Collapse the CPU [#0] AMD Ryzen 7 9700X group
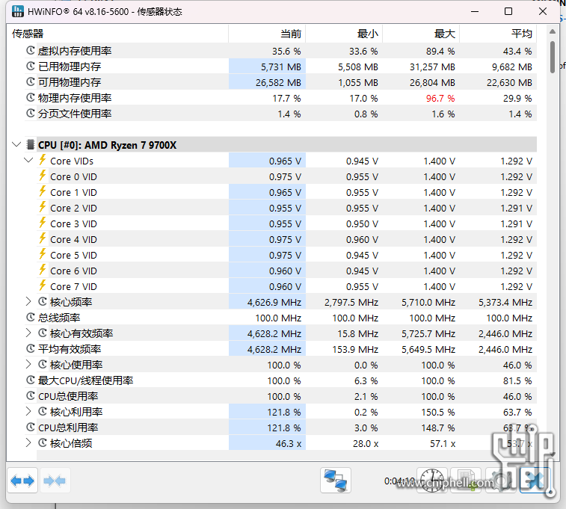Screen dimensions: 566x509 pyautogui.click(x=16, y=145)
